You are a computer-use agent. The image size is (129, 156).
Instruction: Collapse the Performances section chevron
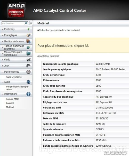coord(2,72)
